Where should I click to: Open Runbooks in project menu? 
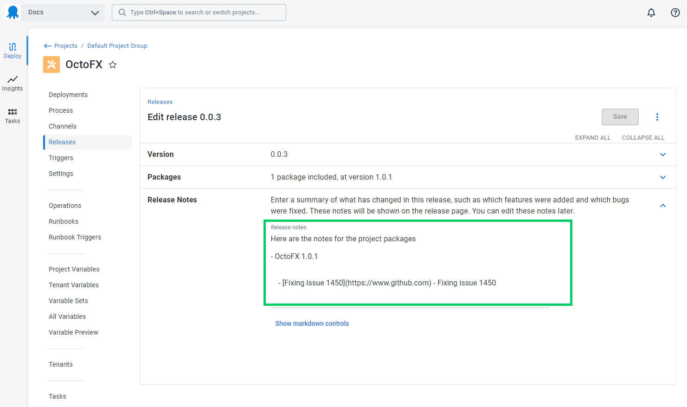click(64, 221)
